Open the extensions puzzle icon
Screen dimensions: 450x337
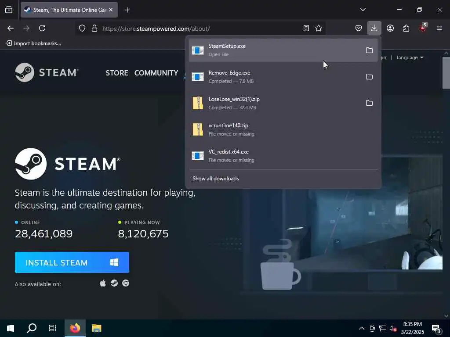point(406,28)
